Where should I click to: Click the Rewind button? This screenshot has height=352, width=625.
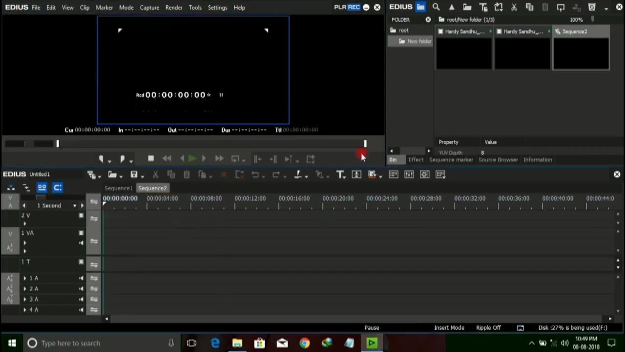point(167,159)
